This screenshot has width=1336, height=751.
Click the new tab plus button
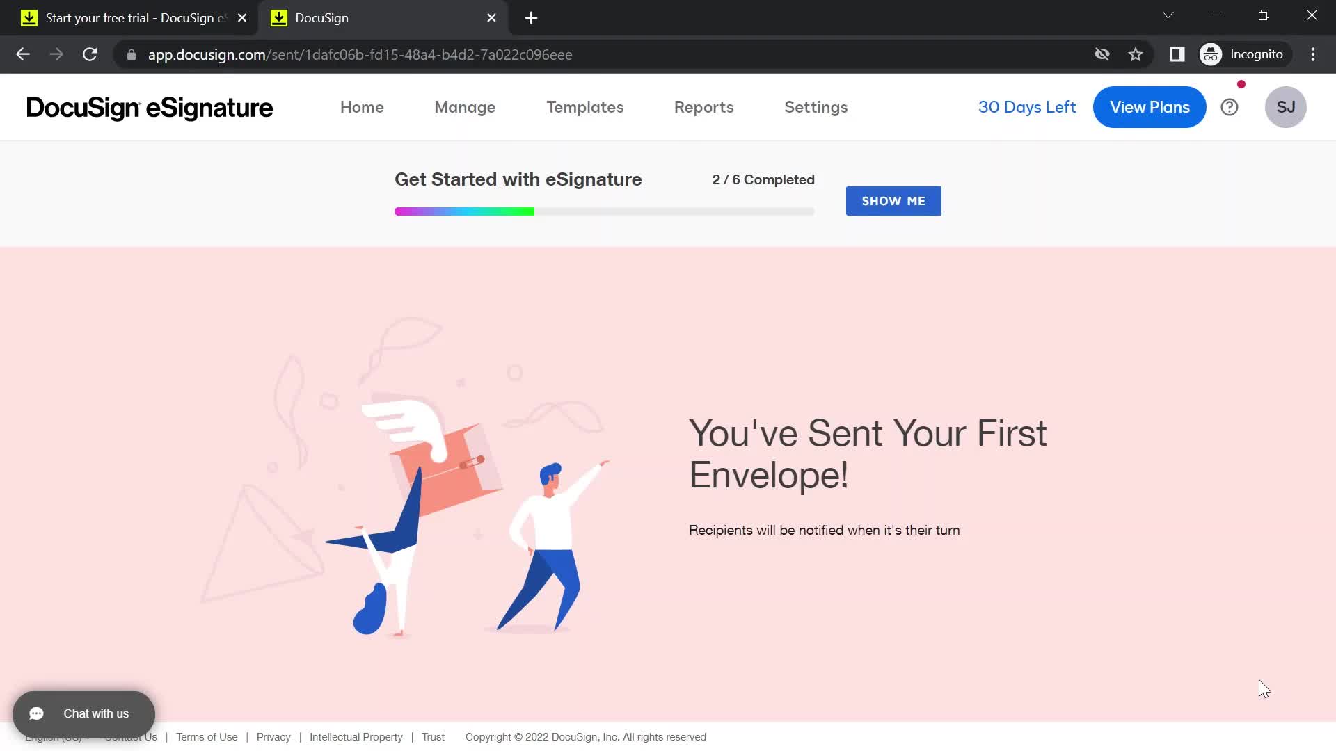coord(532,17)
